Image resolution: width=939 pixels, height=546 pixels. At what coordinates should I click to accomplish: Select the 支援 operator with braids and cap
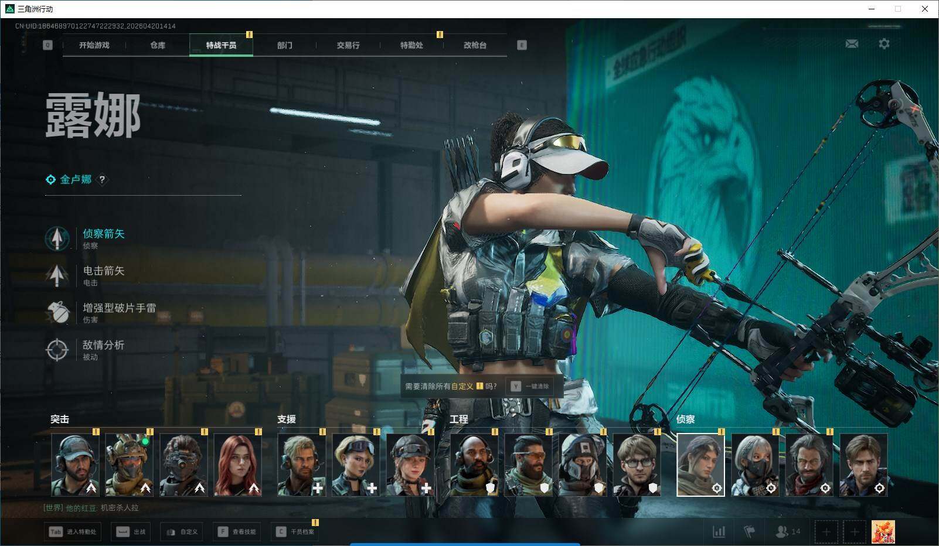point(410,465)
